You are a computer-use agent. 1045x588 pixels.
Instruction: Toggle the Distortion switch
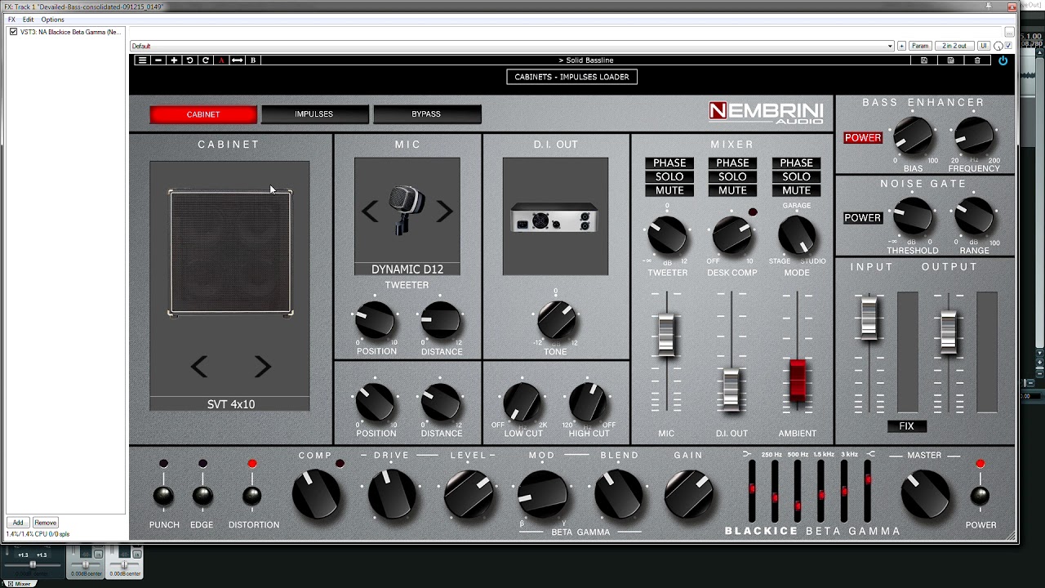[x=252, y=496]
